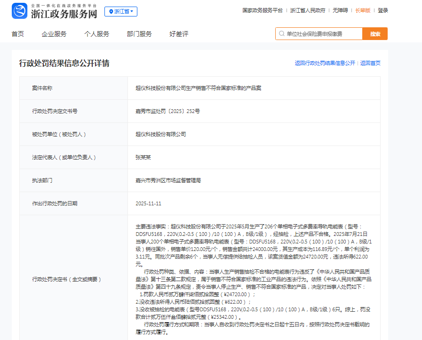Enable 无障碍 accessibility mode

(x=340, y=10)
